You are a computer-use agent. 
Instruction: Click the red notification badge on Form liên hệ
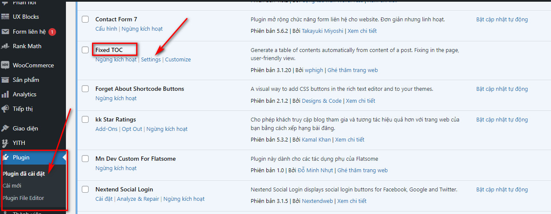(x=52, y=32)
